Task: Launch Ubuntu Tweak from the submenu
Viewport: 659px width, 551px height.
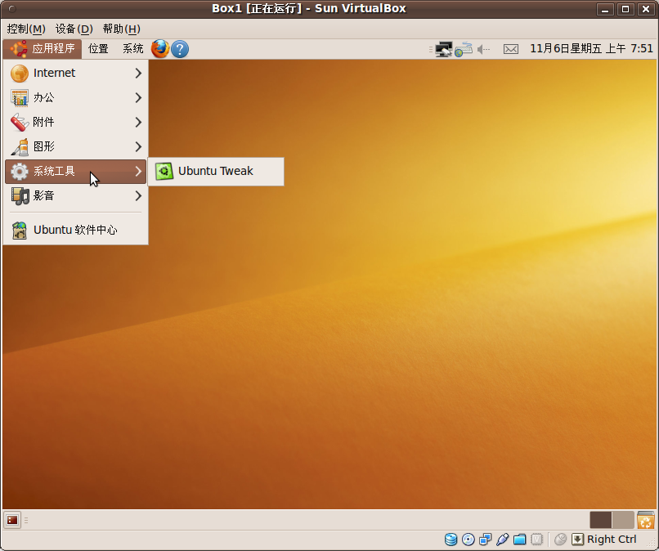Action: pos(216,171)
